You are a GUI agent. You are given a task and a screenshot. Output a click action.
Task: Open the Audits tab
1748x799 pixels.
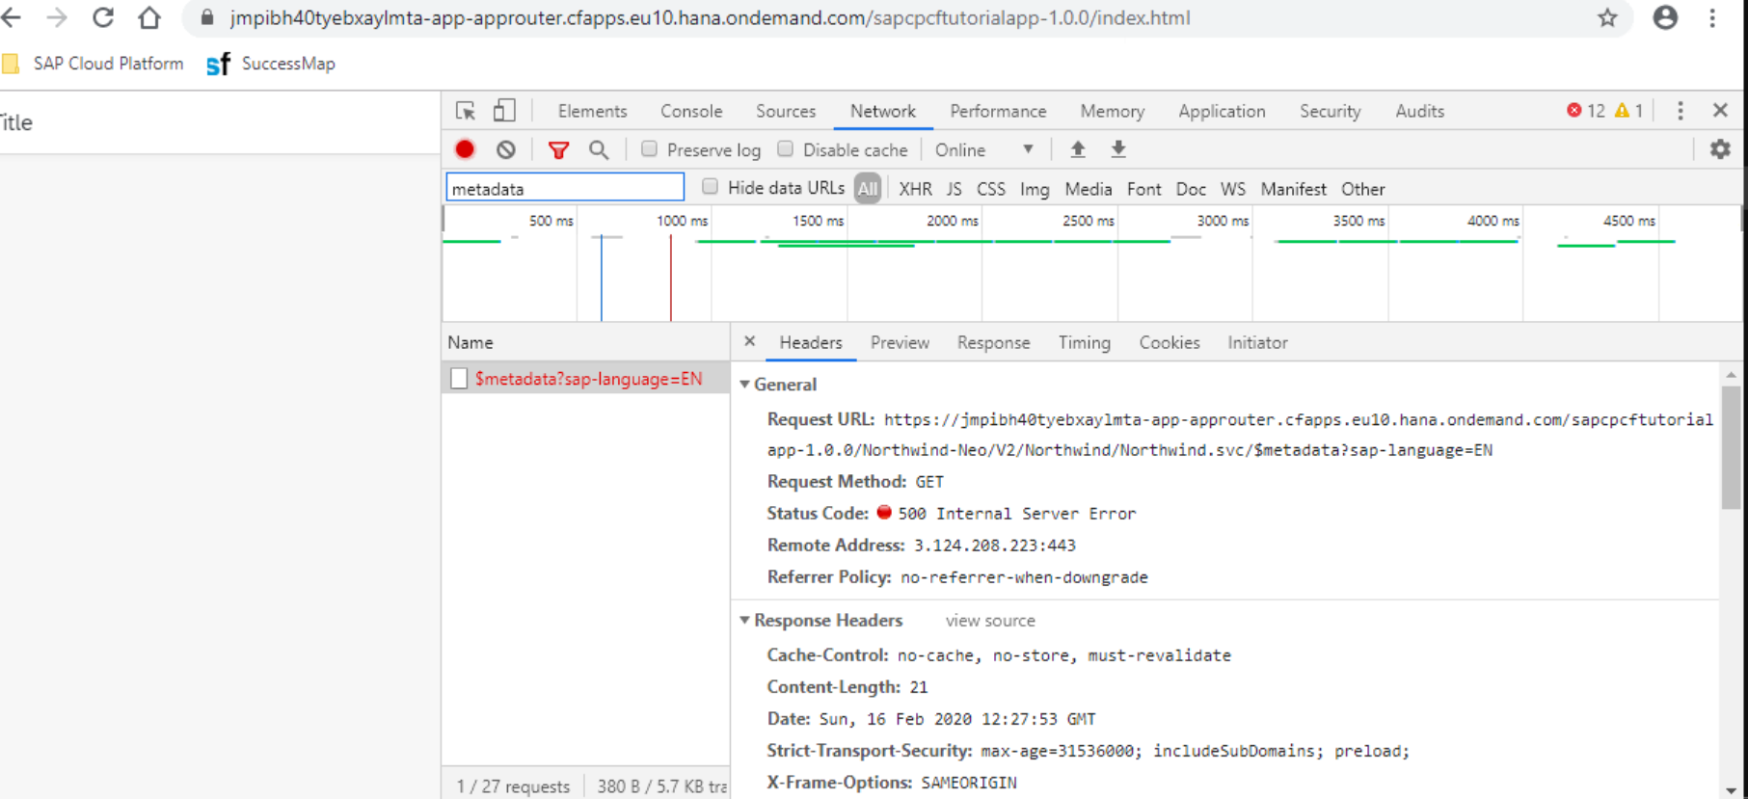(x=1420, y=111)
